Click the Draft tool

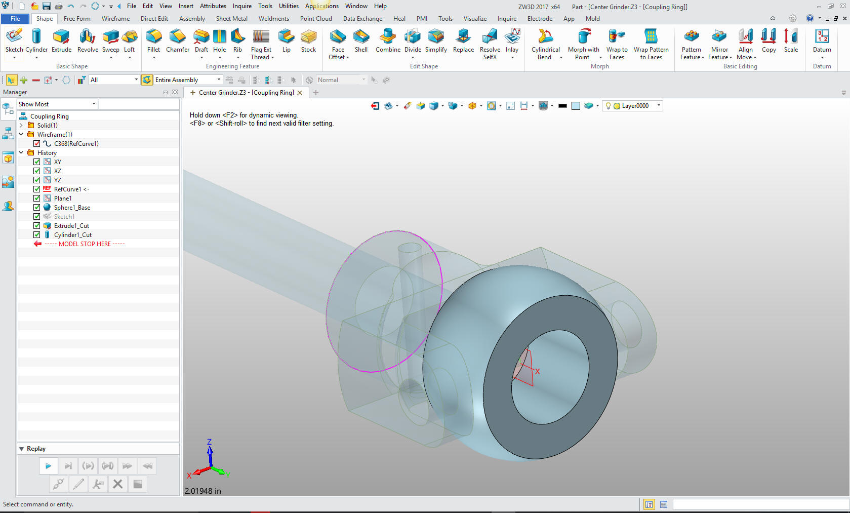[201, 41]
